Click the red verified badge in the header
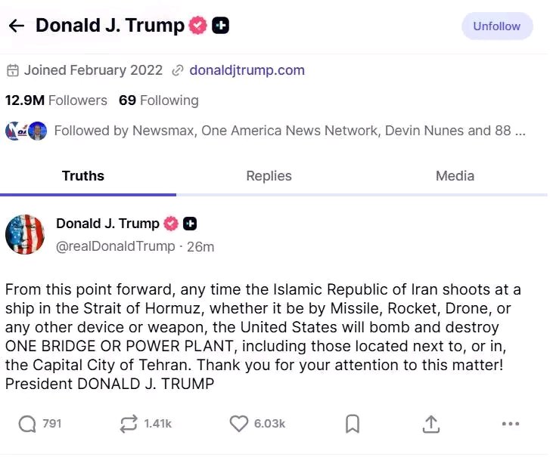This screenshot has width=550, height=457. pyautogui.click(x=197, y=26)
